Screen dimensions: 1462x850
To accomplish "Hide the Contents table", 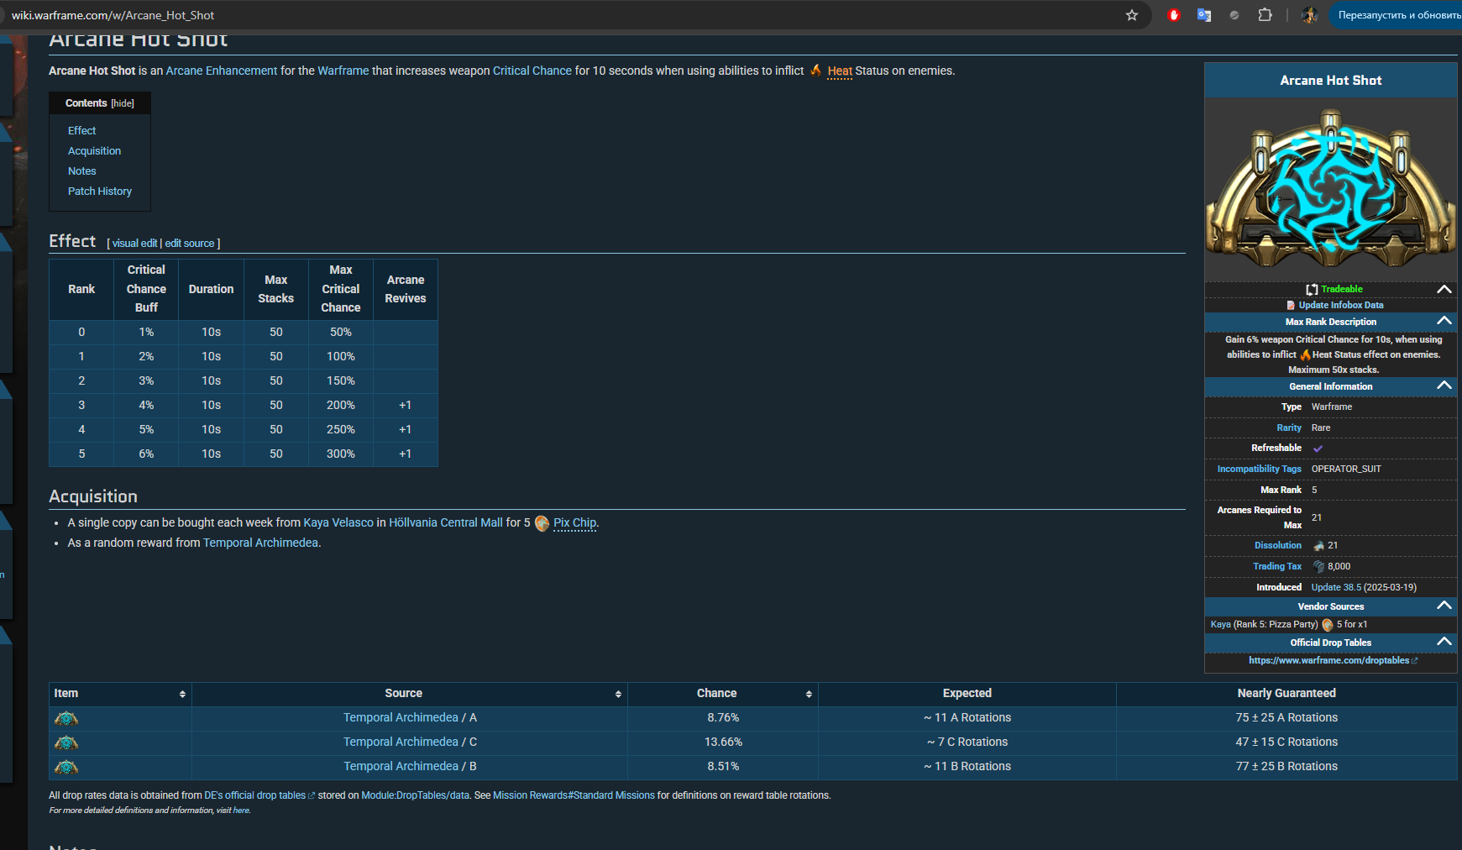I will coord(123,103).
